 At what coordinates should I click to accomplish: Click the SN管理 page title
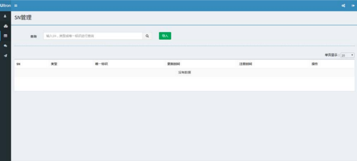pos(23,18)
